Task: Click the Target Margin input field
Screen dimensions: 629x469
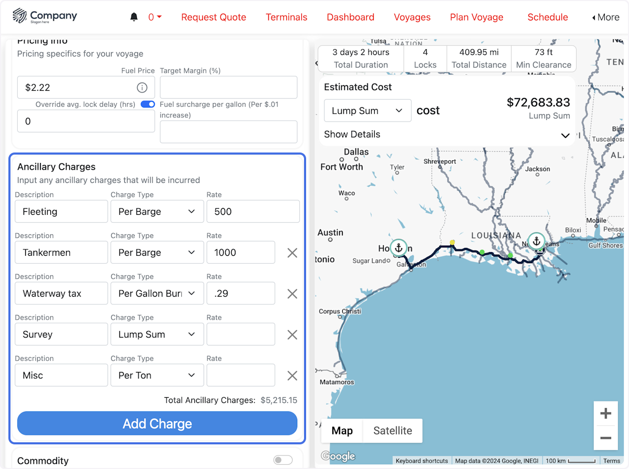Action: [229, 87]
